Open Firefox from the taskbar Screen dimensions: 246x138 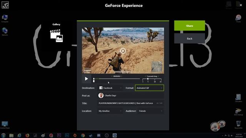(x=27, y=135)
